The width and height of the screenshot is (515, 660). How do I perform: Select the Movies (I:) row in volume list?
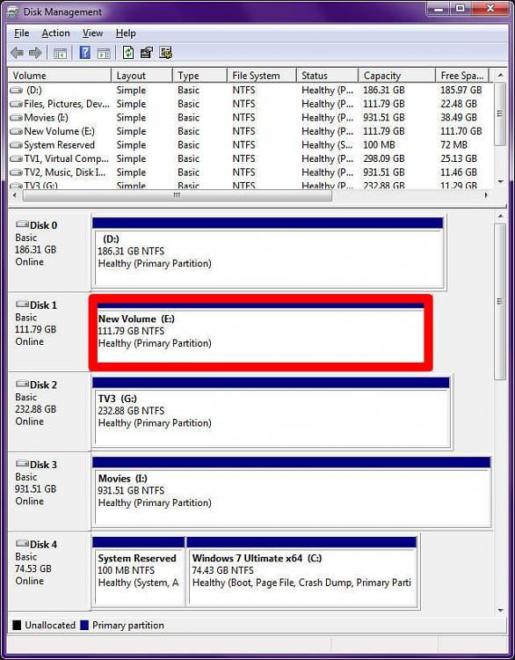click(x=248, y=117)
